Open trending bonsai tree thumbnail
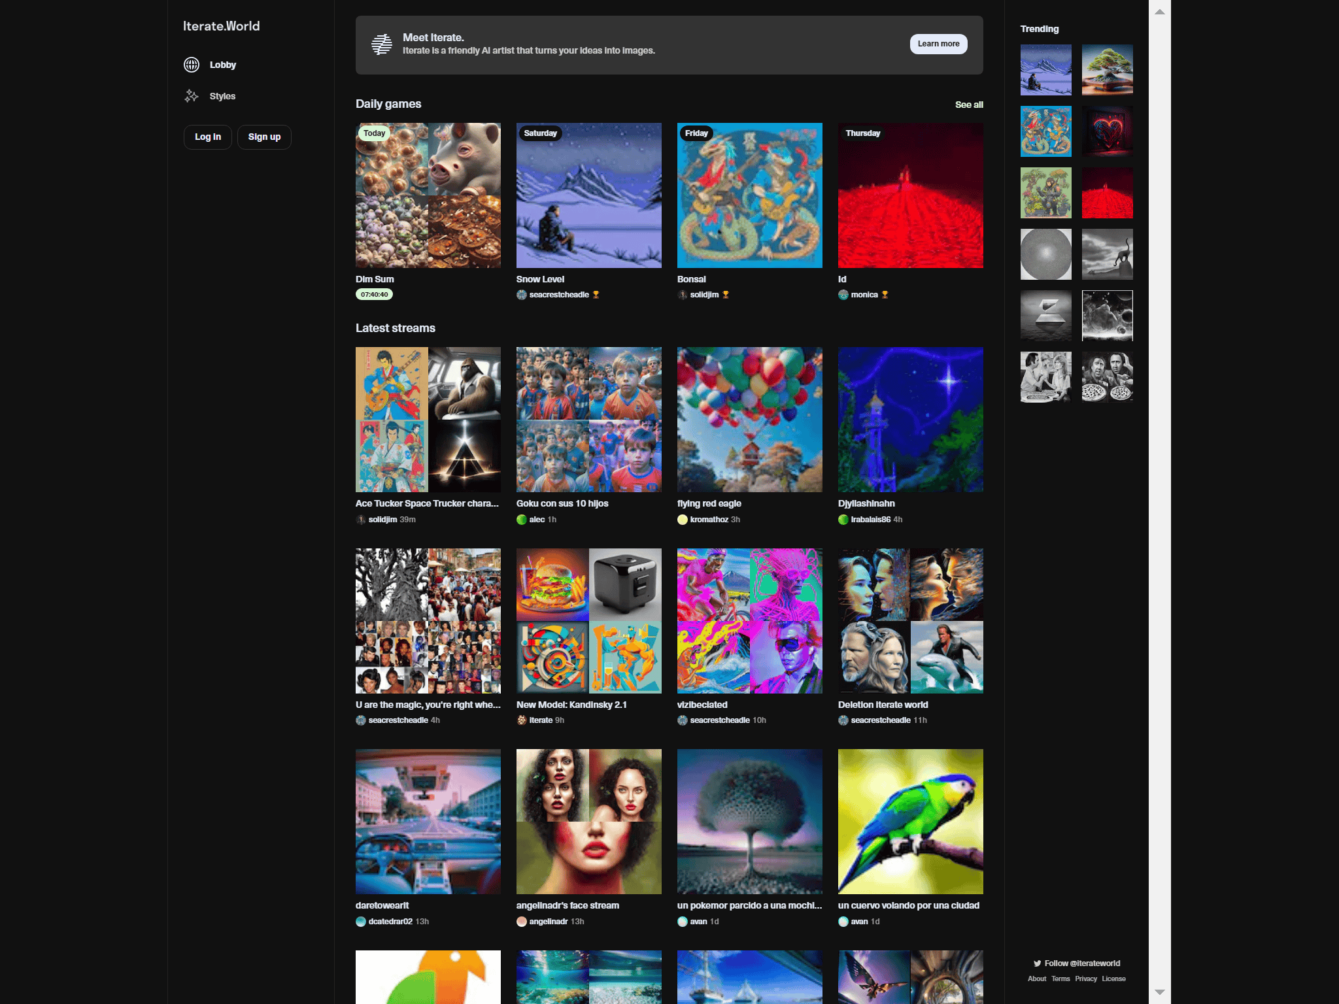1339x1004 pixels. (x=1108, y=70)
